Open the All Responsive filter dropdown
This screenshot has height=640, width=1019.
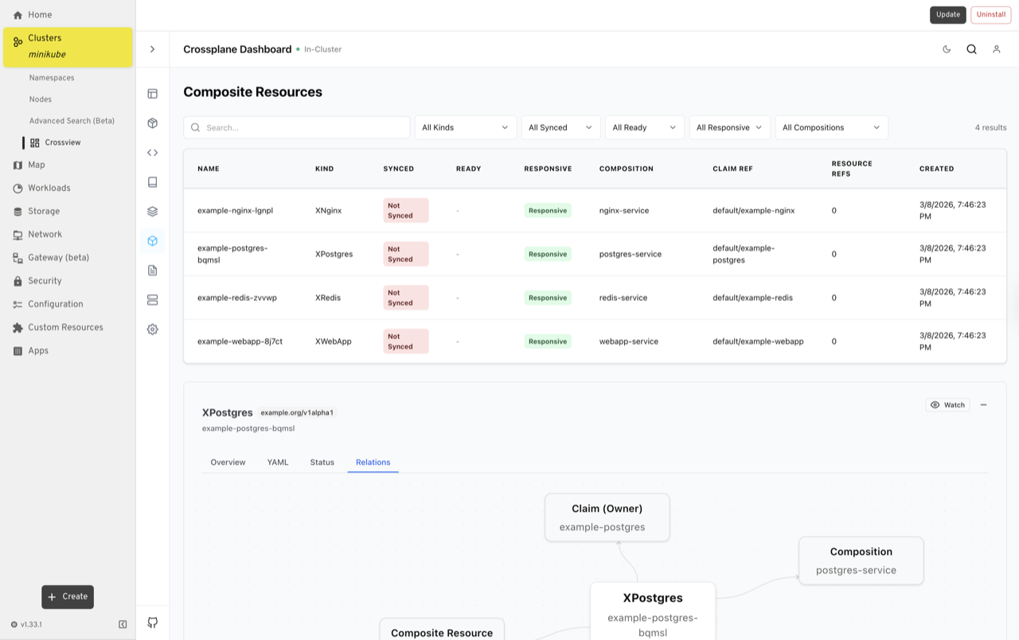[x=729, y=127]
